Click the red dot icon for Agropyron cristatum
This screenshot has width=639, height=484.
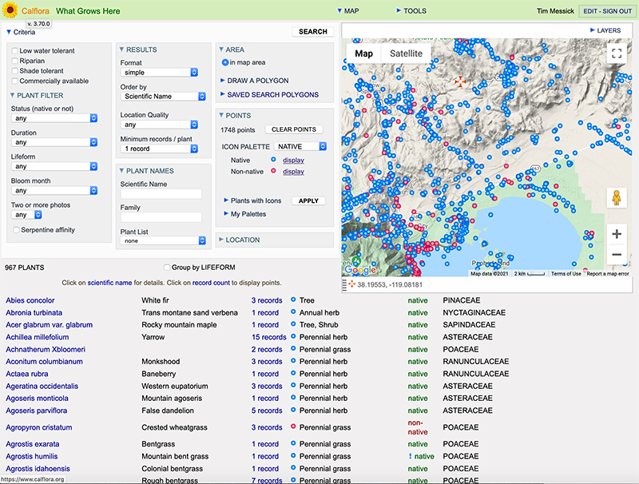[294, 427]
